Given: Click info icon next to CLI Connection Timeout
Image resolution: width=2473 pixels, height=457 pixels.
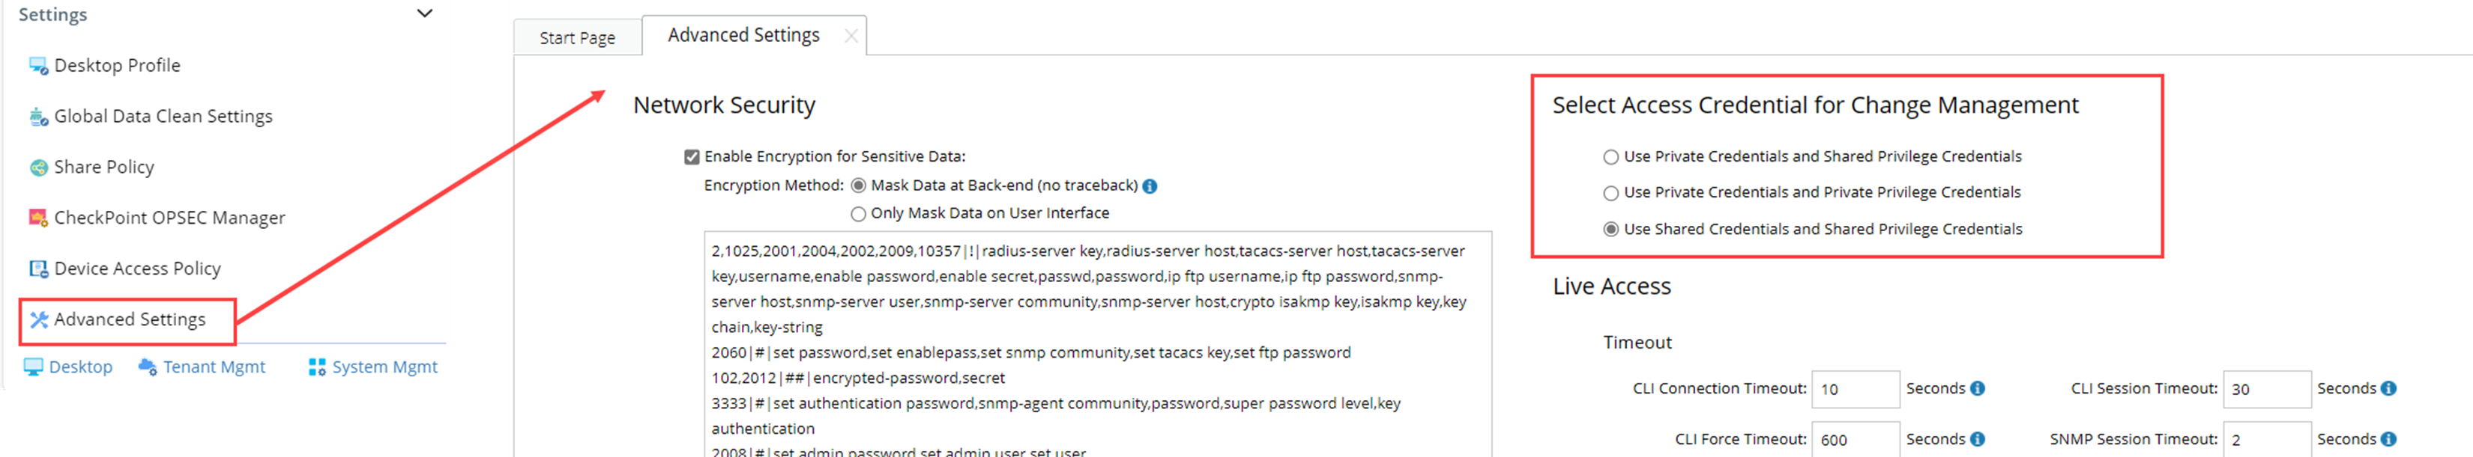Looking at the screenshot, I should [x=1978, y=388].
